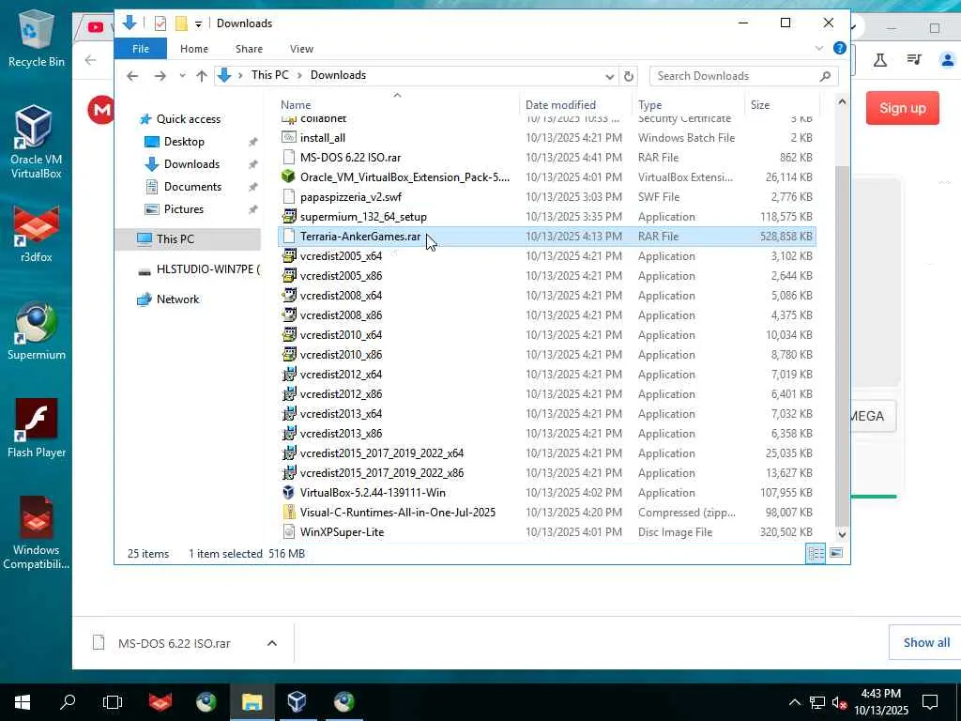The height and width of the screenshot is (721, 961).
Task: Open the Recycle Bin desktop icon
Action: pos(36,38)
